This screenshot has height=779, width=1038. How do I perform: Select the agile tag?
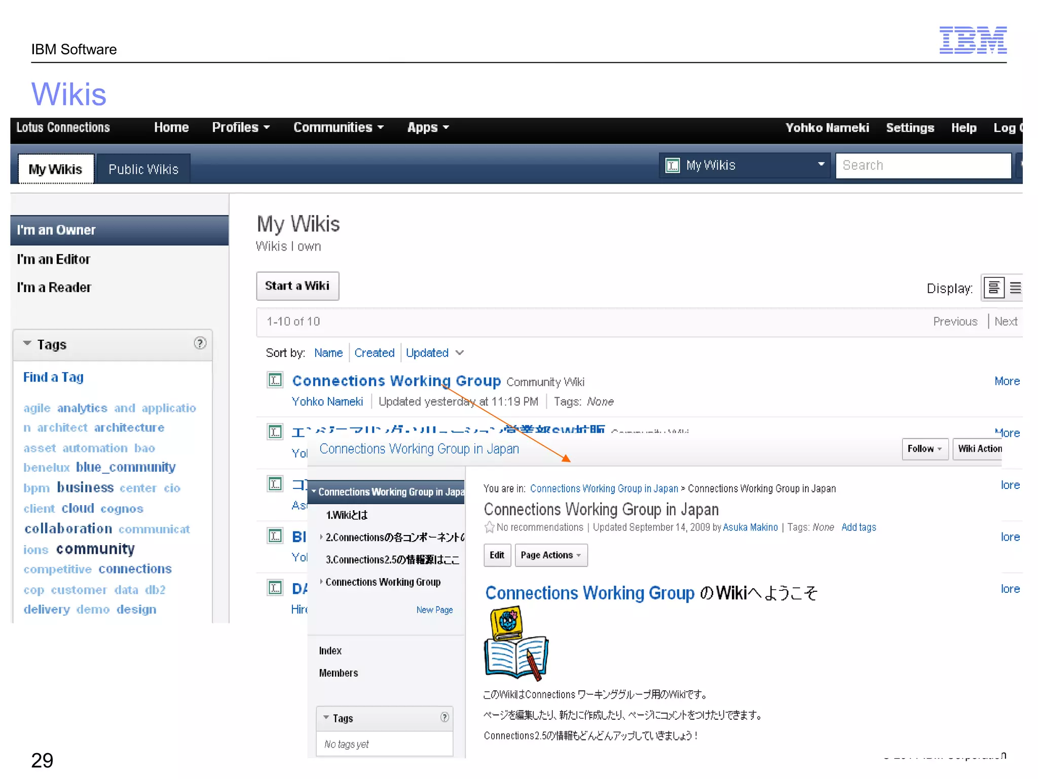pos(37,408)
